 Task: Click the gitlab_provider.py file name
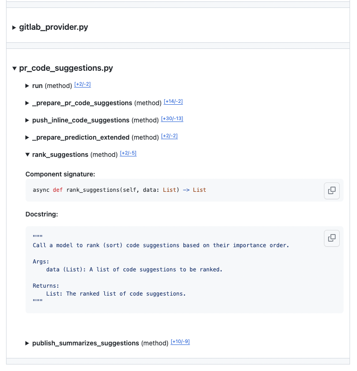[x=54, y=27]
